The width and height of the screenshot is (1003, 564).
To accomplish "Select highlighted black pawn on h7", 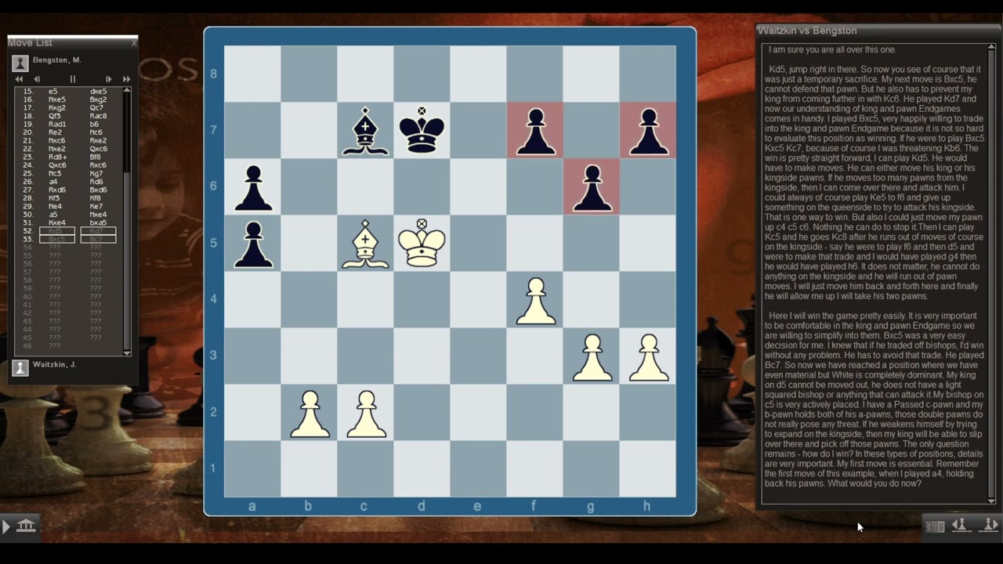I will point(647,130).
